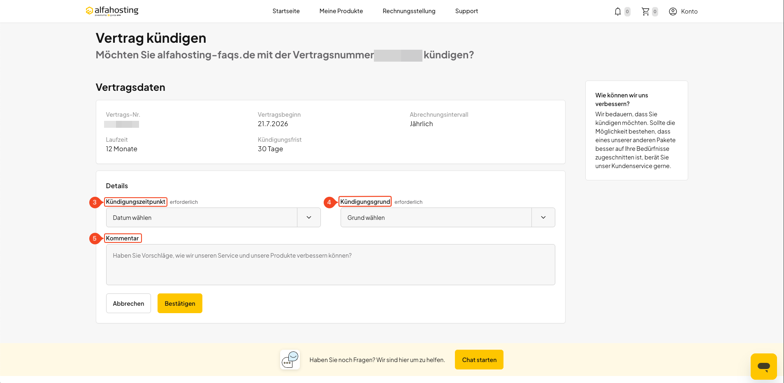The height and width of the screenshot is (383, 784).
Task: Click the cart item count badge
Action: pos(655,12)
